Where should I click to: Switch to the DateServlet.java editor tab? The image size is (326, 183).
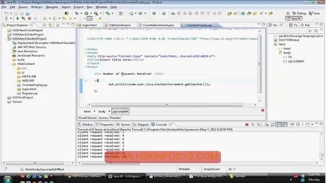[119, 25]
